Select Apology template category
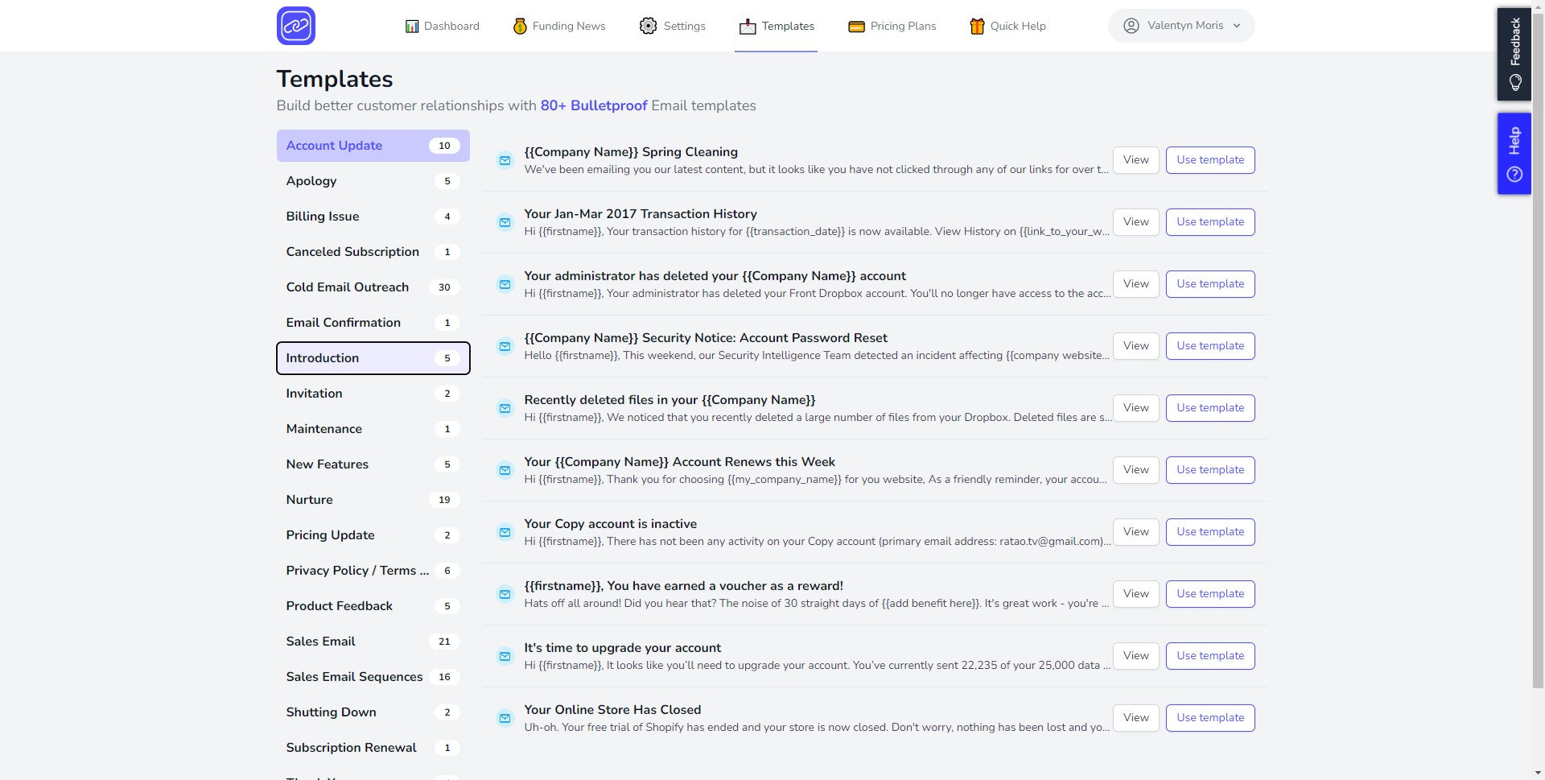 point(373,181)
